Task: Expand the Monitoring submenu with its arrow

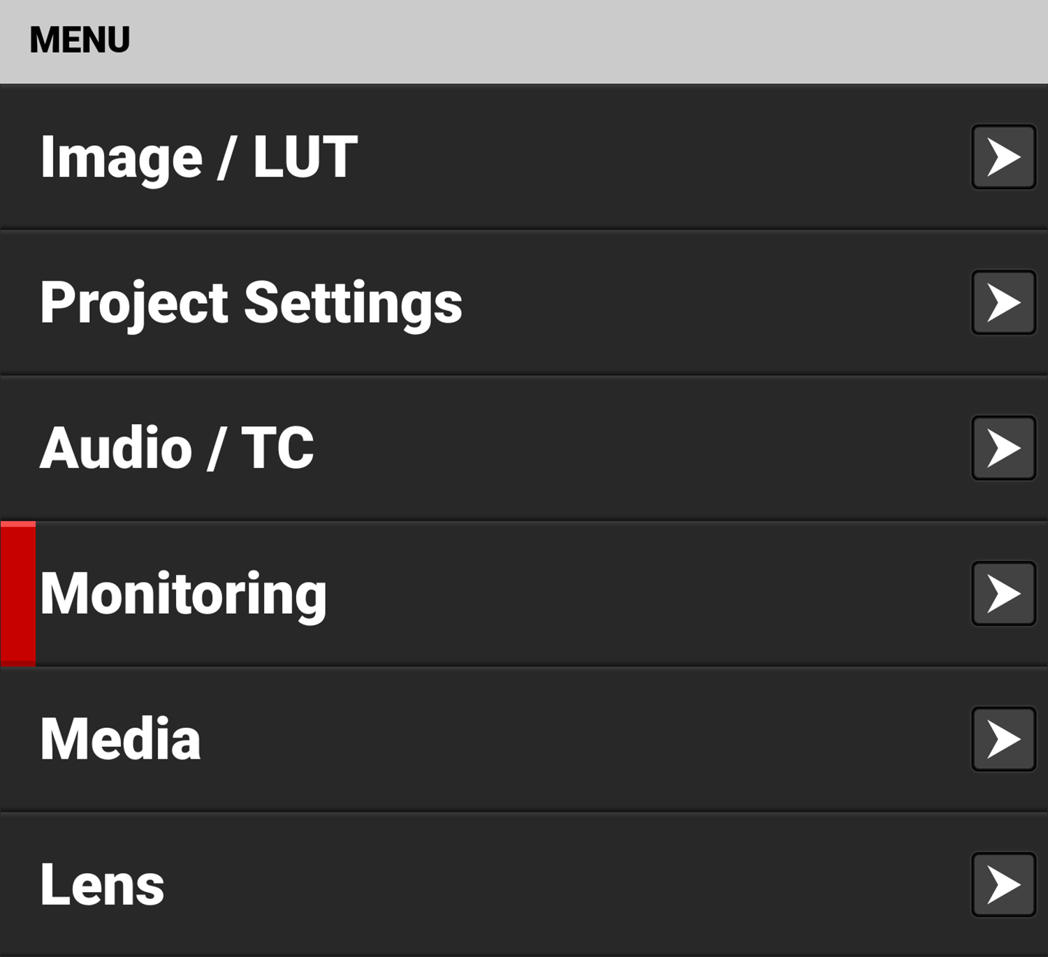Action: 1003,594
